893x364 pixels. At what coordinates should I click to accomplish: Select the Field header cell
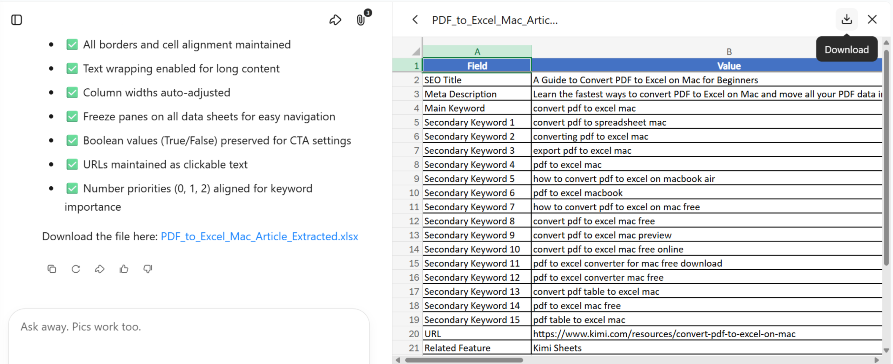point(477,66)
